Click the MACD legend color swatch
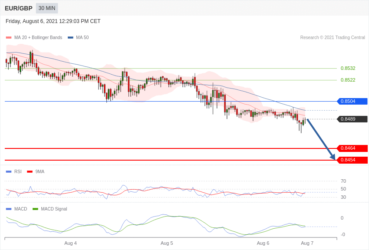Screen dimensions: 369x250 click(9, 209)
